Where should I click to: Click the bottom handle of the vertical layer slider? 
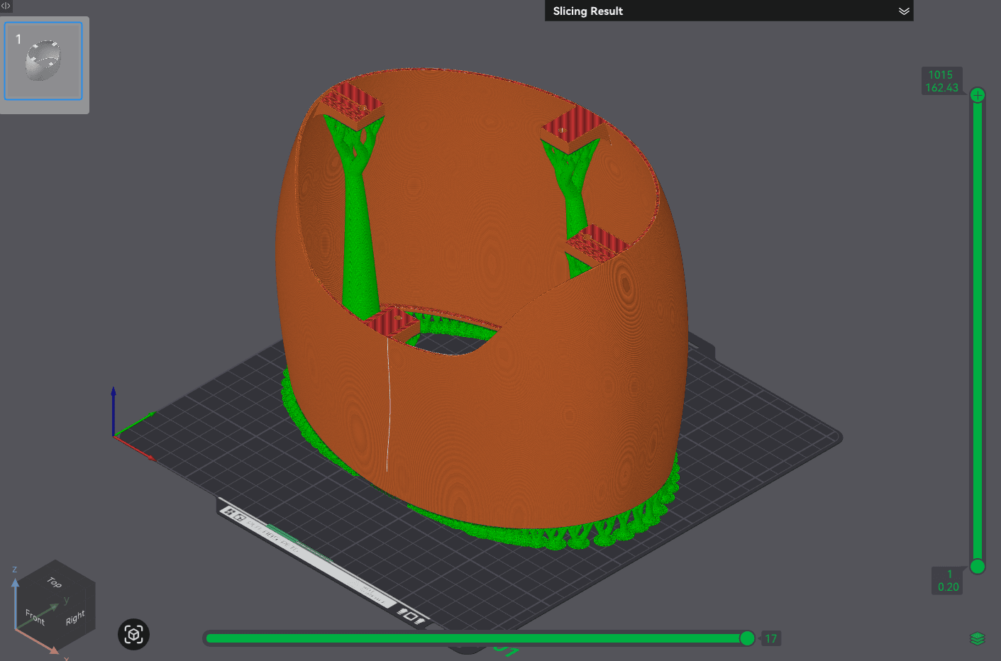[x=978, y=567]
